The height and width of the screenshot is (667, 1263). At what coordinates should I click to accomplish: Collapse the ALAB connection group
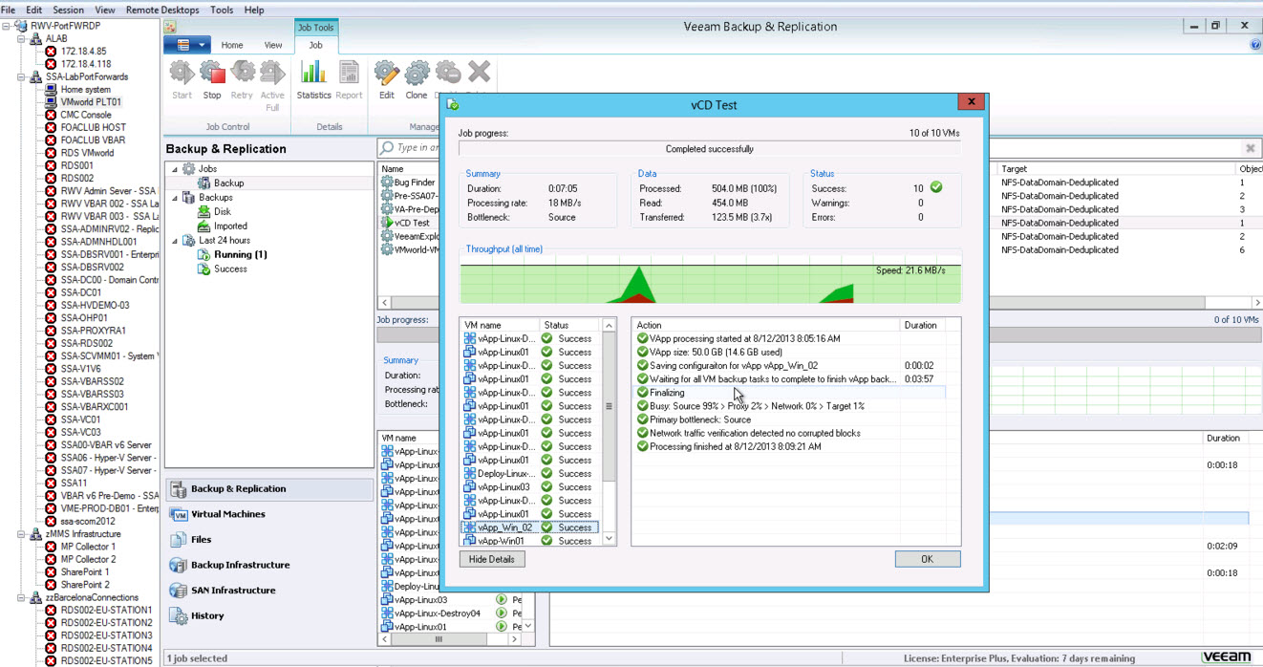point(21,39)
